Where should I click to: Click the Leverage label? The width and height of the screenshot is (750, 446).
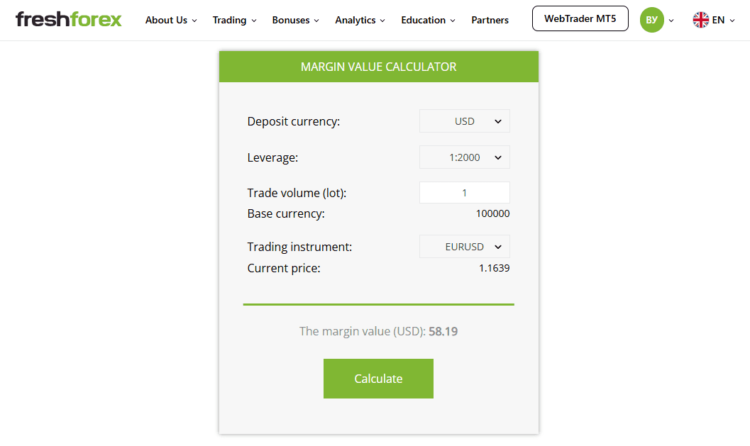pyautogui.click(x=272, y=157)
